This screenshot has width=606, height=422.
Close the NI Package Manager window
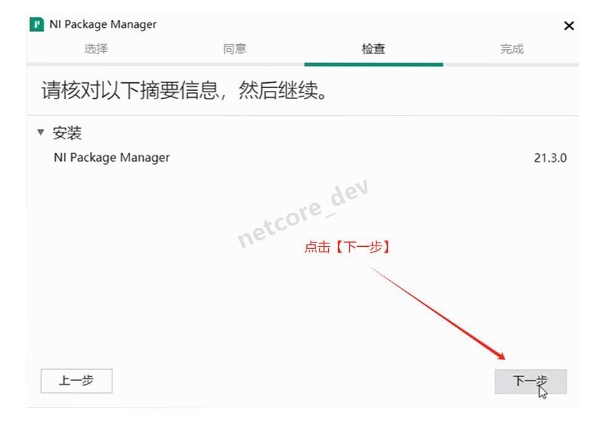[568, 26]
